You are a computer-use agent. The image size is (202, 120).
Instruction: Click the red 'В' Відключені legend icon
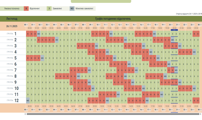pyautogui.click(x=26, y=9)
